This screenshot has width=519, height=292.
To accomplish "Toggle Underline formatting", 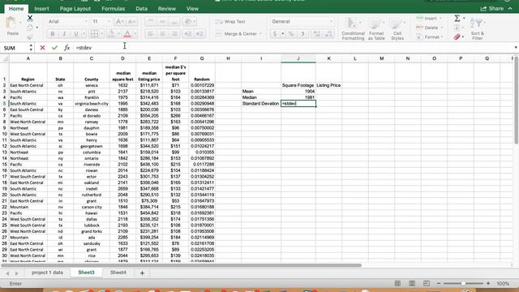I will (75, 34).
